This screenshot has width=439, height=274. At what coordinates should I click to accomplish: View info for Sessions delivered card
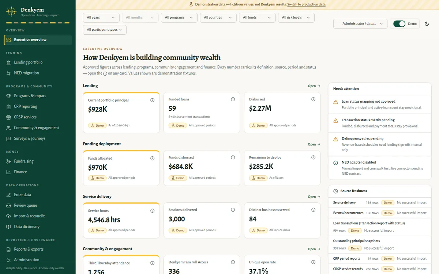[x=233, y=210]
